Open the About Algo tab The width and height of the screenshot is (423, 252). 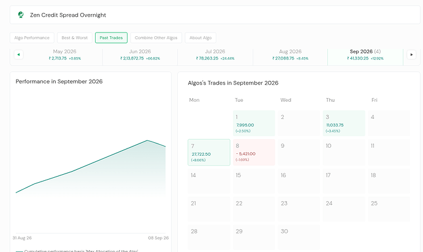[x=200, y=38]
